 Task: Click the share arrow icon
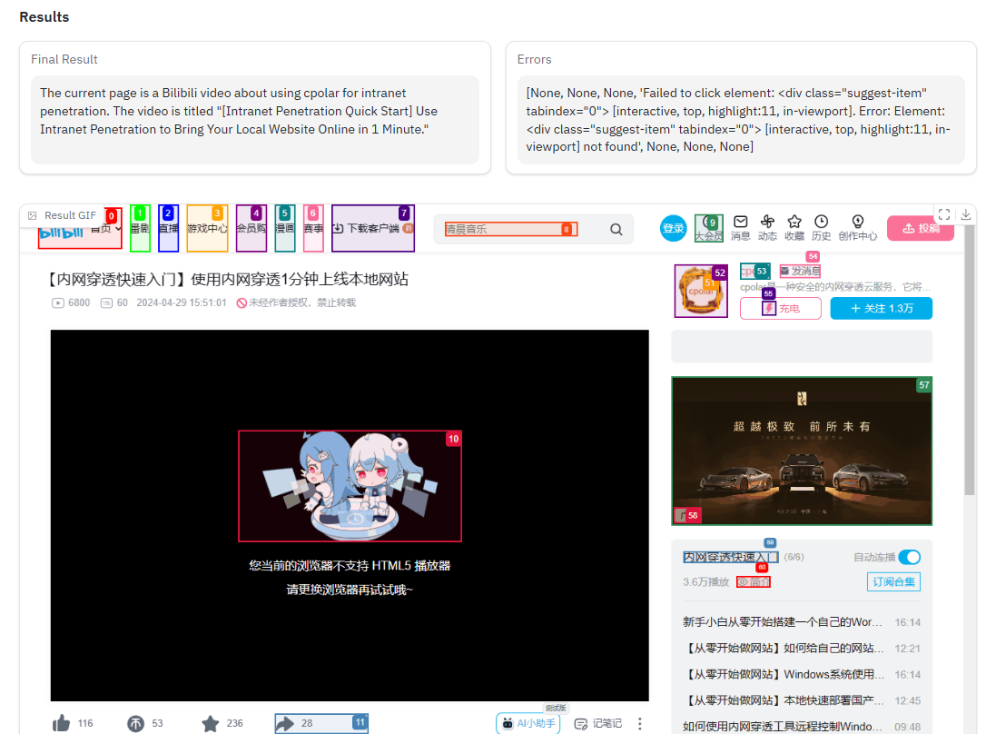coord(285,723)
